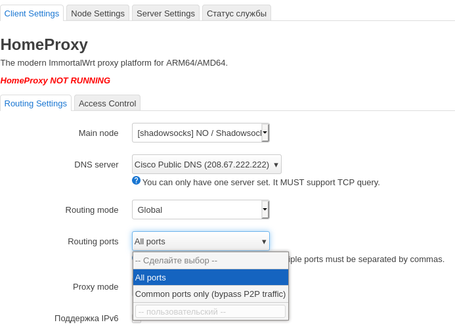Select the Client Settings tab

pos(32,13)
